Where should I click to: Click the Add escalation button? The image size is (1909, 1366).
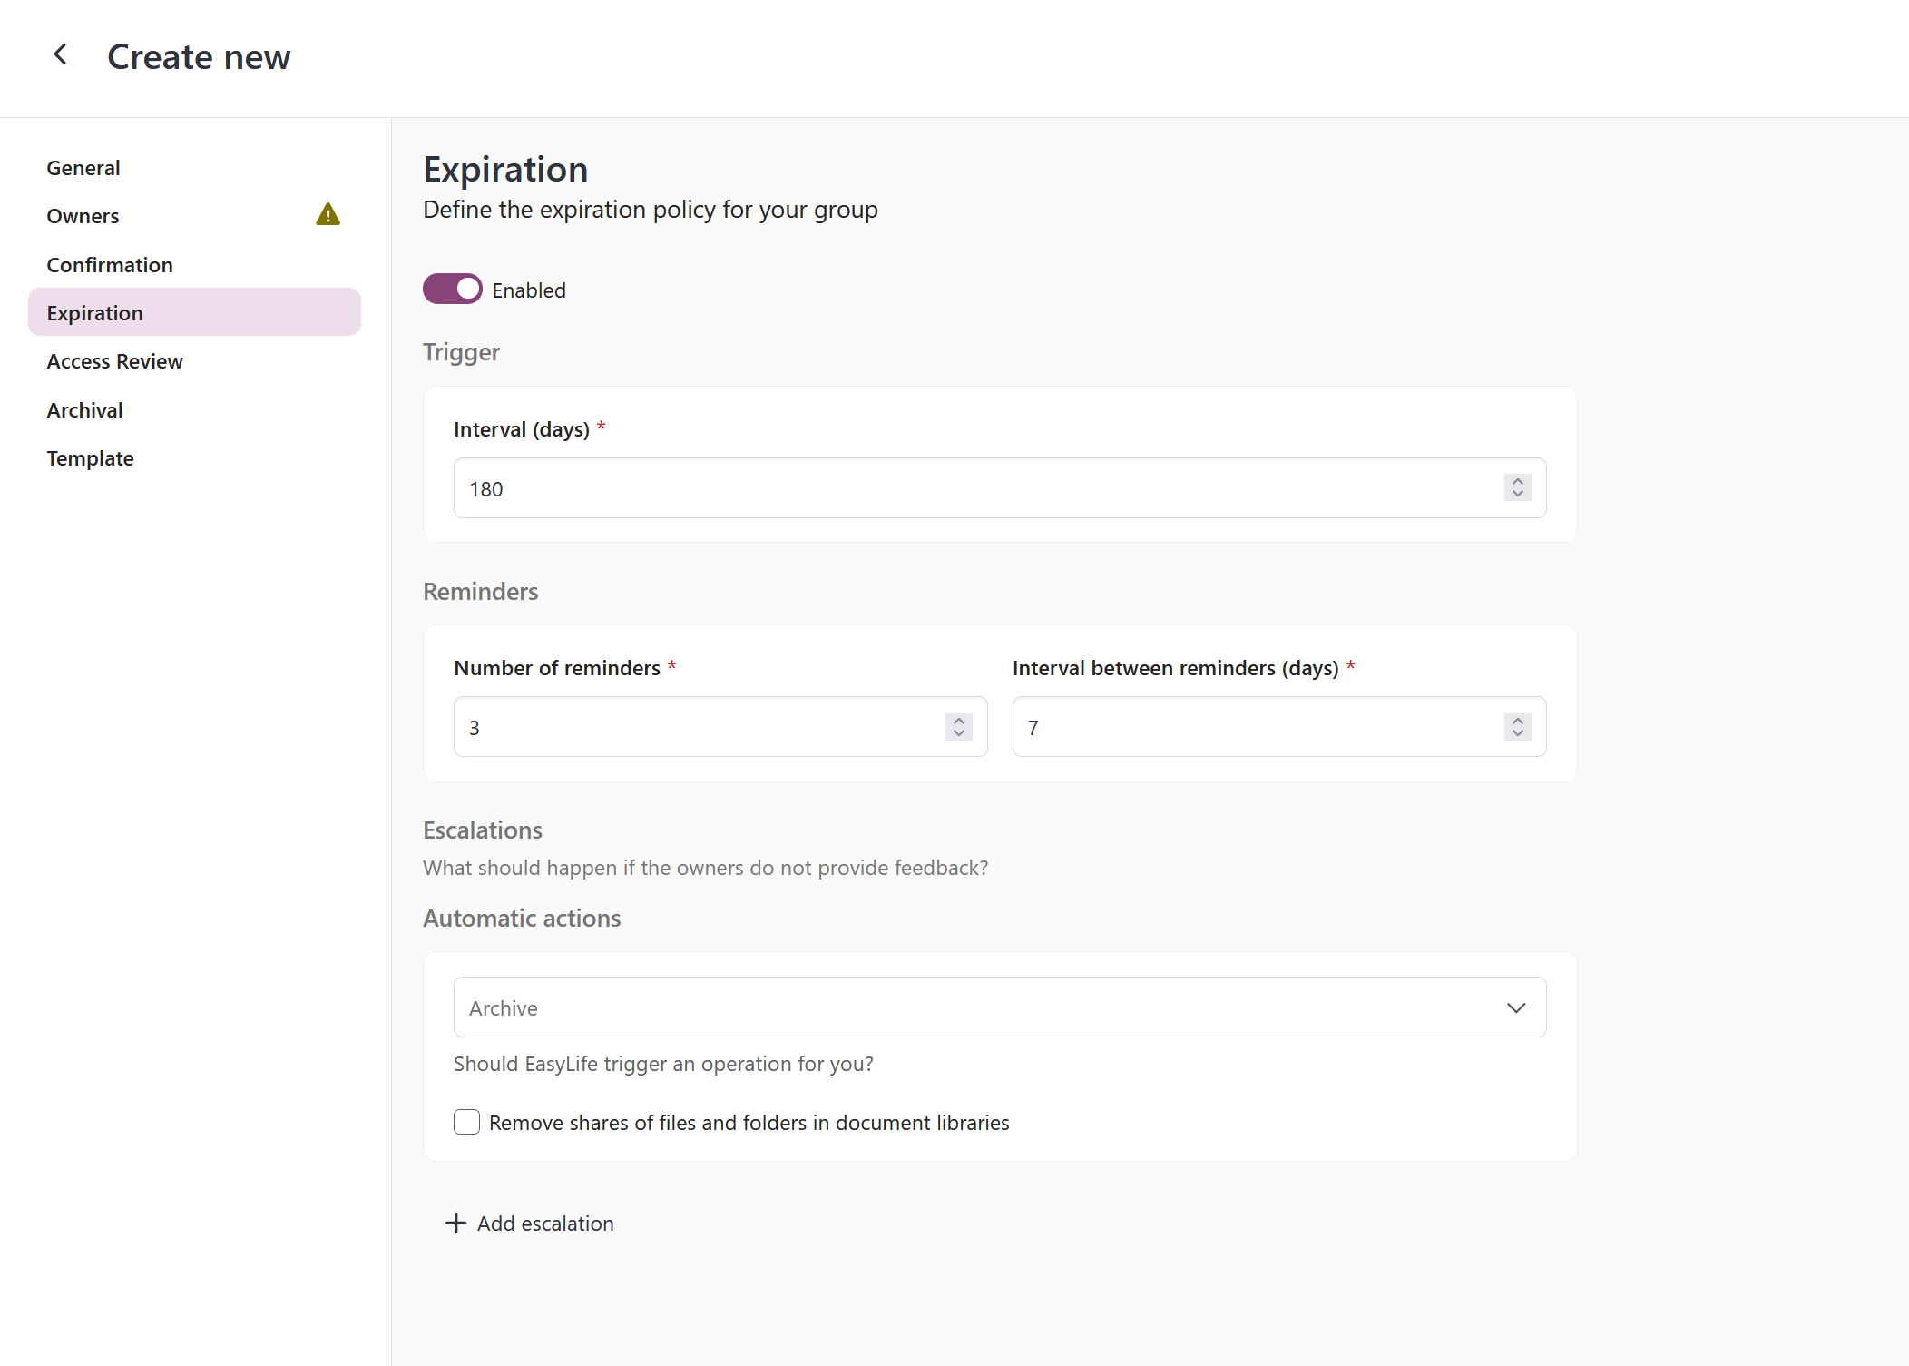pyautogui.click(x=544, y=1223)
